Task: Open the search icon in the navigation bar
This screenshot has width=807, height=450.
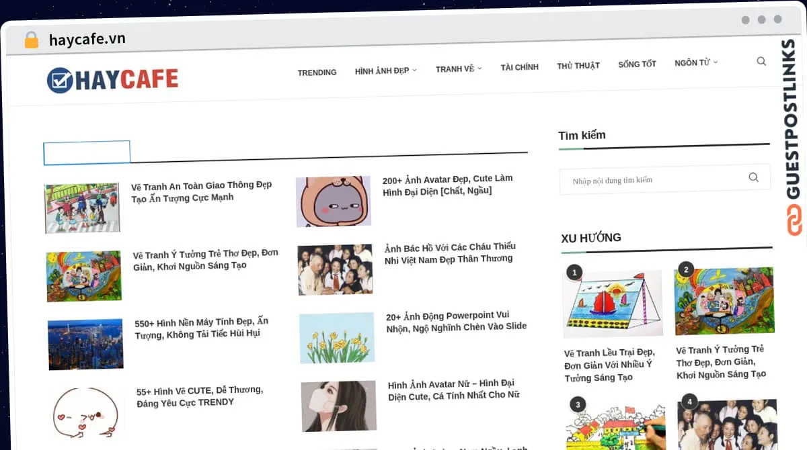Action: point(761,61)
